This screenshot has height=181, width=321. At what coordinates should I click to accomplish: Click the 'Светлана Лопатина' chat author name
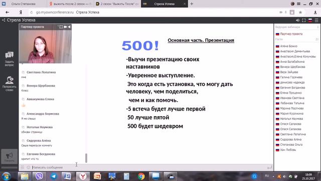(x=41, y=72)
